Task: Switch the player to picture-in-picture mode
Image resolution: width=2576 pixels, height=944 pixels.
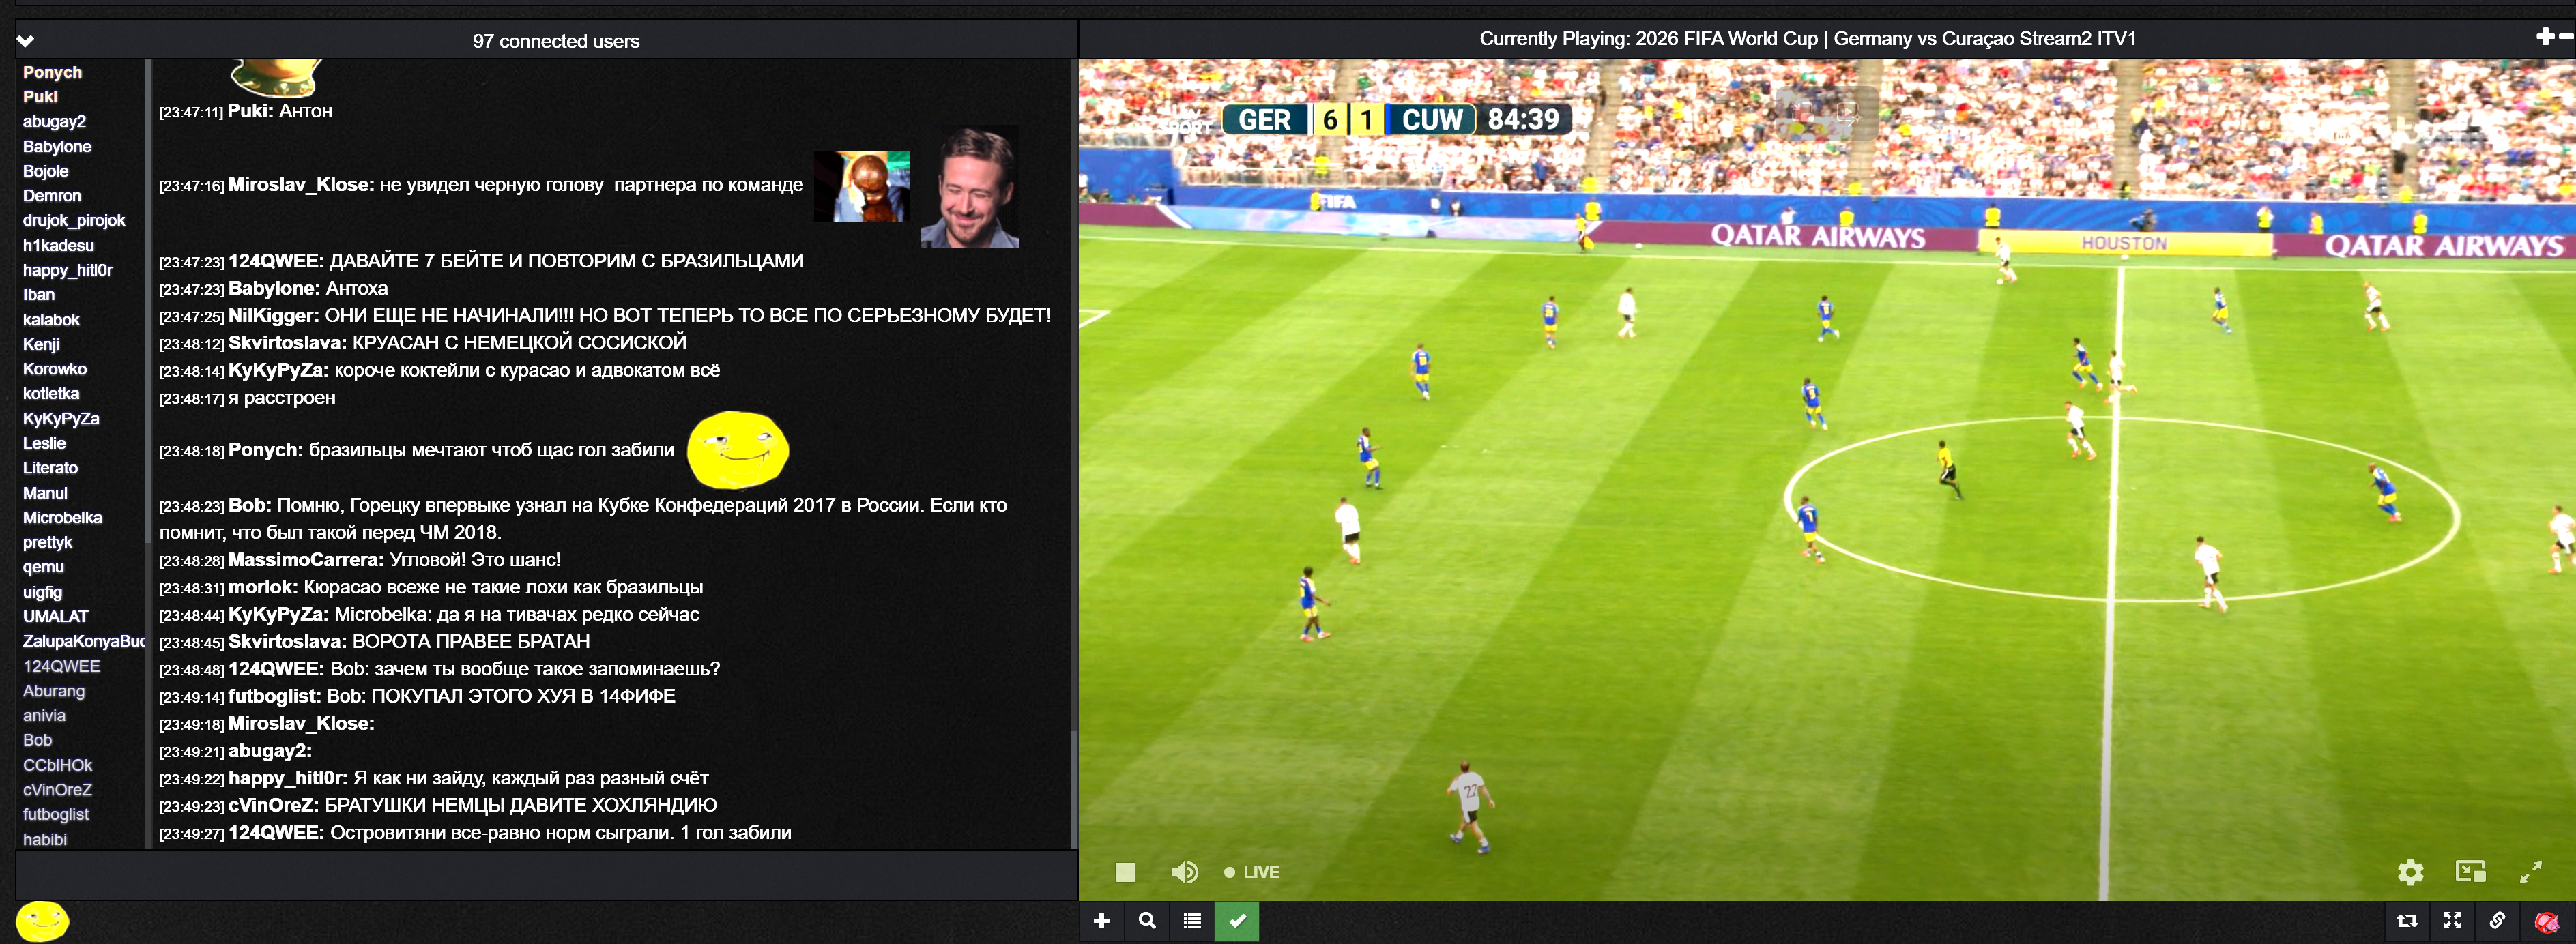Action: (x=2470, y=871)
